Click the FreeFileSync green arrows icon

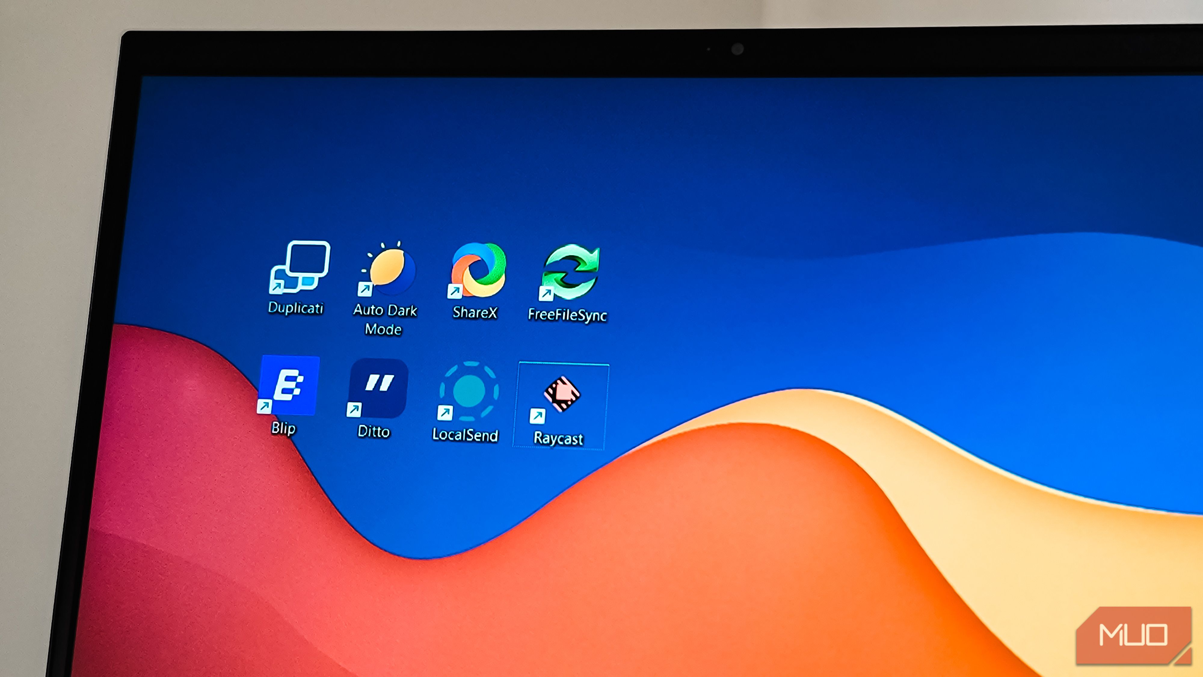pos(571,272)
